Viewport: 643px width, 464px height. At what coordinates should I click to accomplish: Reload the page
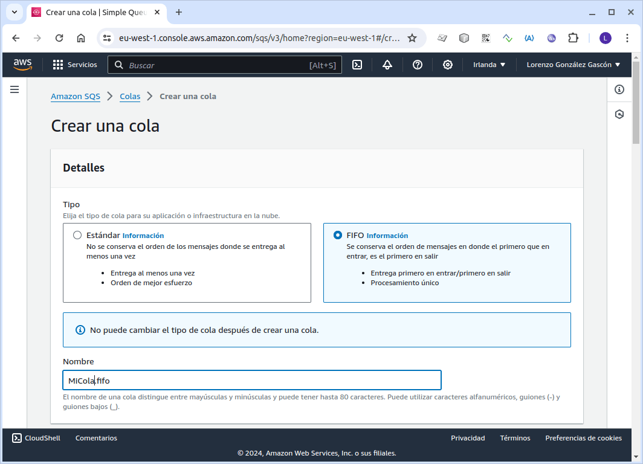point(59,38)
